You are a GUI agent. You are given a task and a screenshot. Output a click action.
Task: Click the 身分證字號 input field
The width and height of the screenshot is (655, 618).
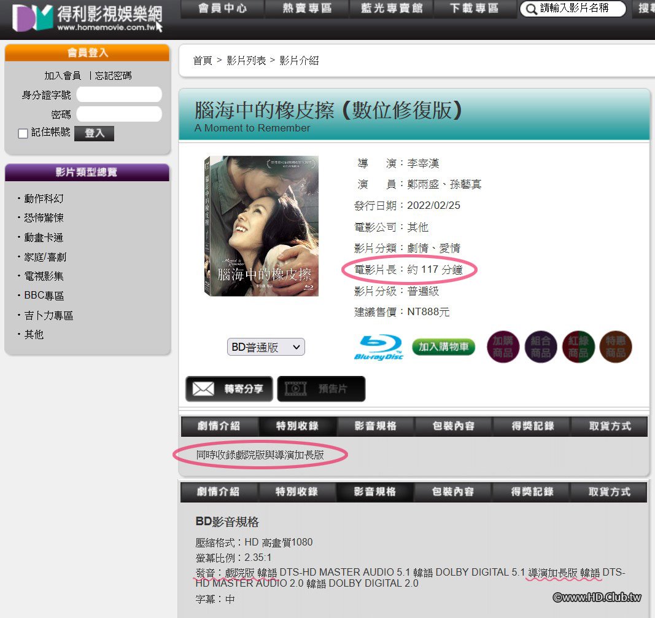coord(119,95)
